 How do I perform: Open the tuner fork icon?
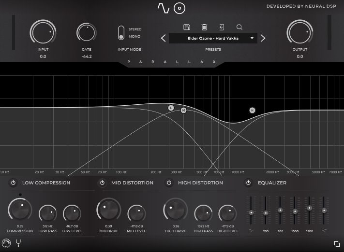pos(18,243)
